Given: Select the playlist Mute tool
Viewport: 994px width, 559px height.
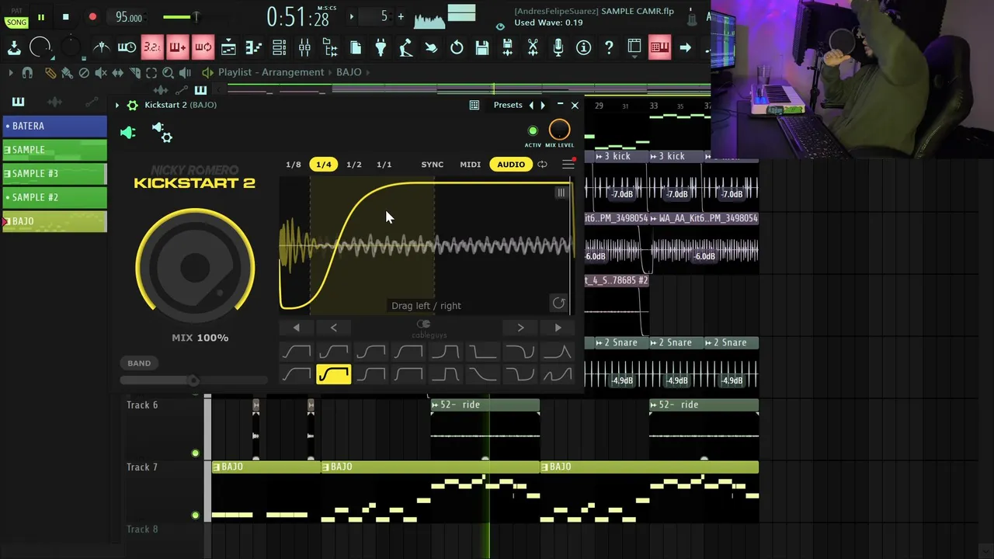Looking at the screenshot, I should pos(101,72).
